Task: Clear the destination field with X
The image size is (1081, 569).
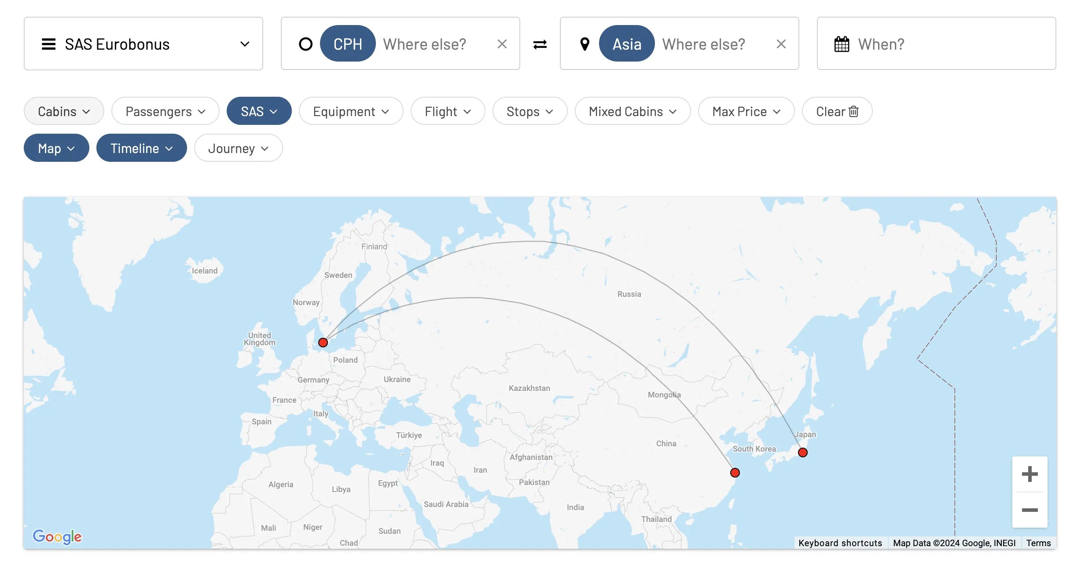Action: [781, 44]
